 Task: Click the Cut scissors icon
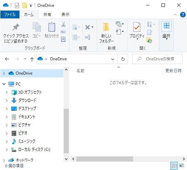(63, 24)
